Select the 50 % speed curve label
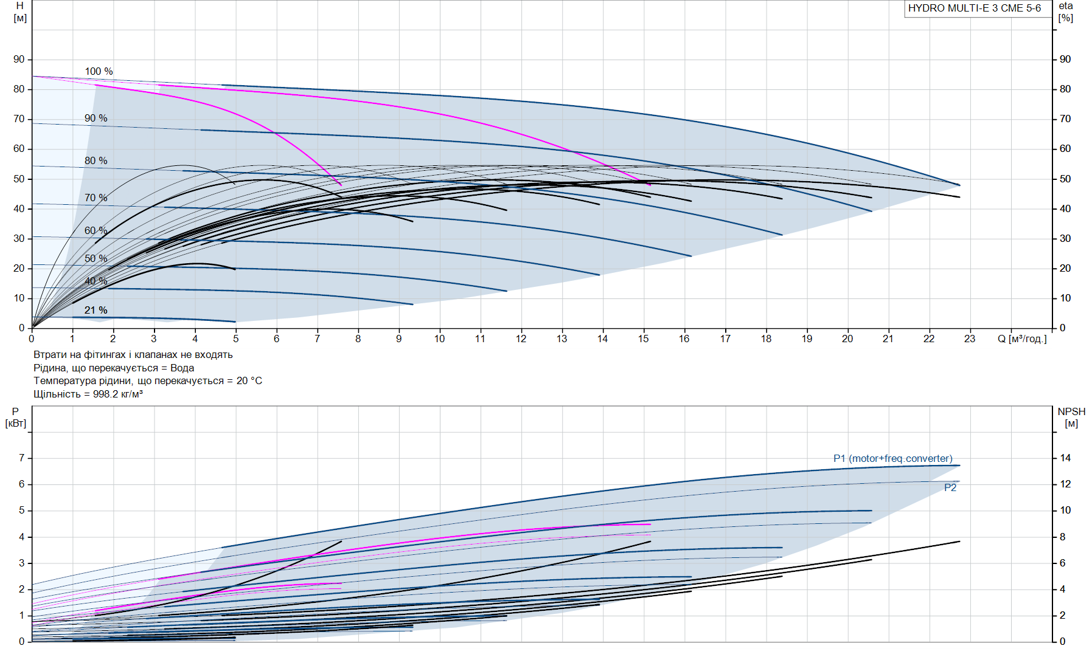The width and height of the screenshot is (1092, 657). (x=96, y=258)
